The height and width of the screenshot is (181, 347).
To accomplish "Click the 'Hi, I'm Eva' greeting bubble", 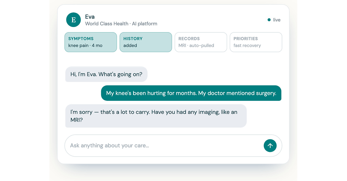I will coord(106,74).
